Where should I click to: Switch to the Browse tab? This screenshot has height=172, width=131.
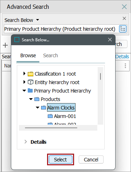[x=28, y=55]
